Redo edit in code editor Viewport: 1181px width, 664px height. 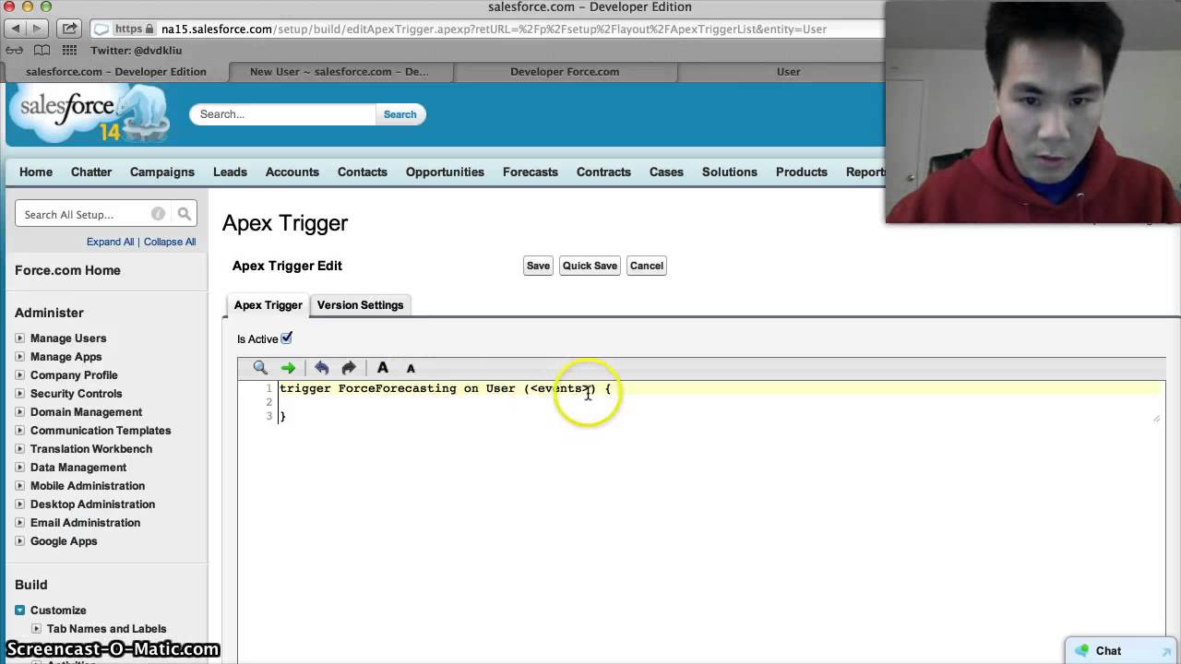point(348,368)
